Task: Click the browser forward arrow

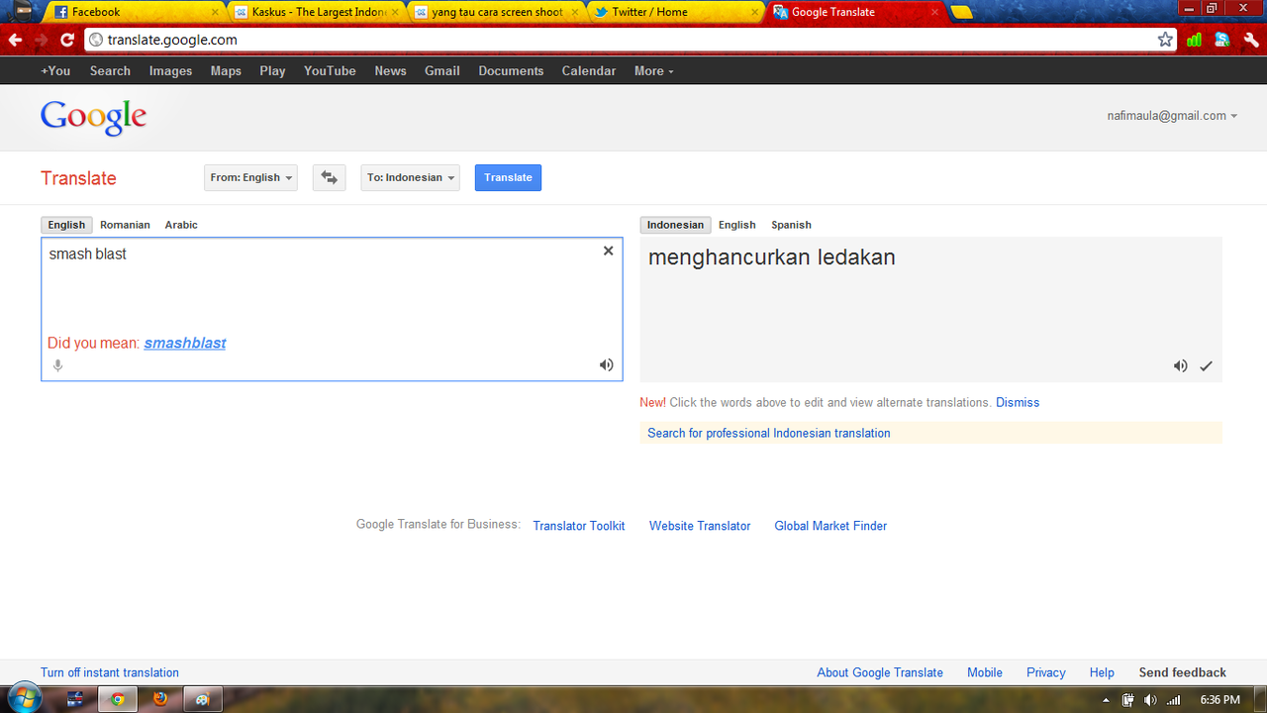Action: 41,40
